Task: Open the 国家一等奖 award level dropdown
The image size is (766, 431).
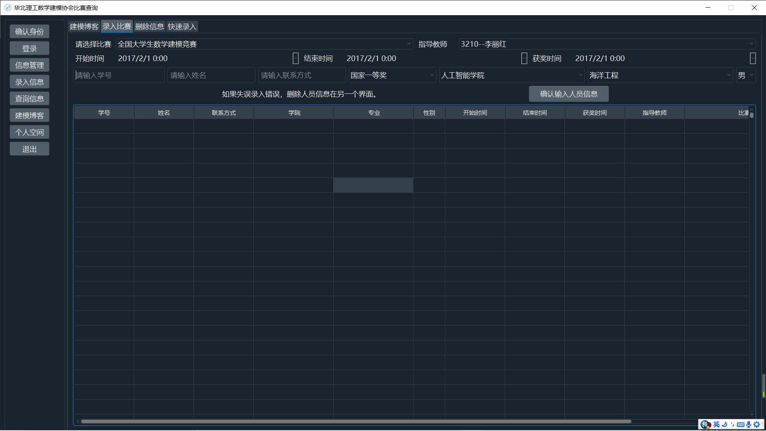Action: (431, 75)
